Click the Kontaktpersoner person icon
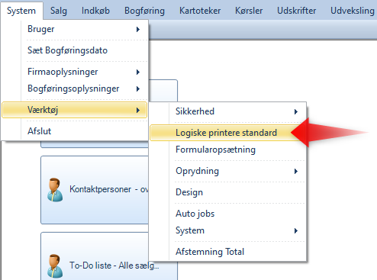 (55, 190)
